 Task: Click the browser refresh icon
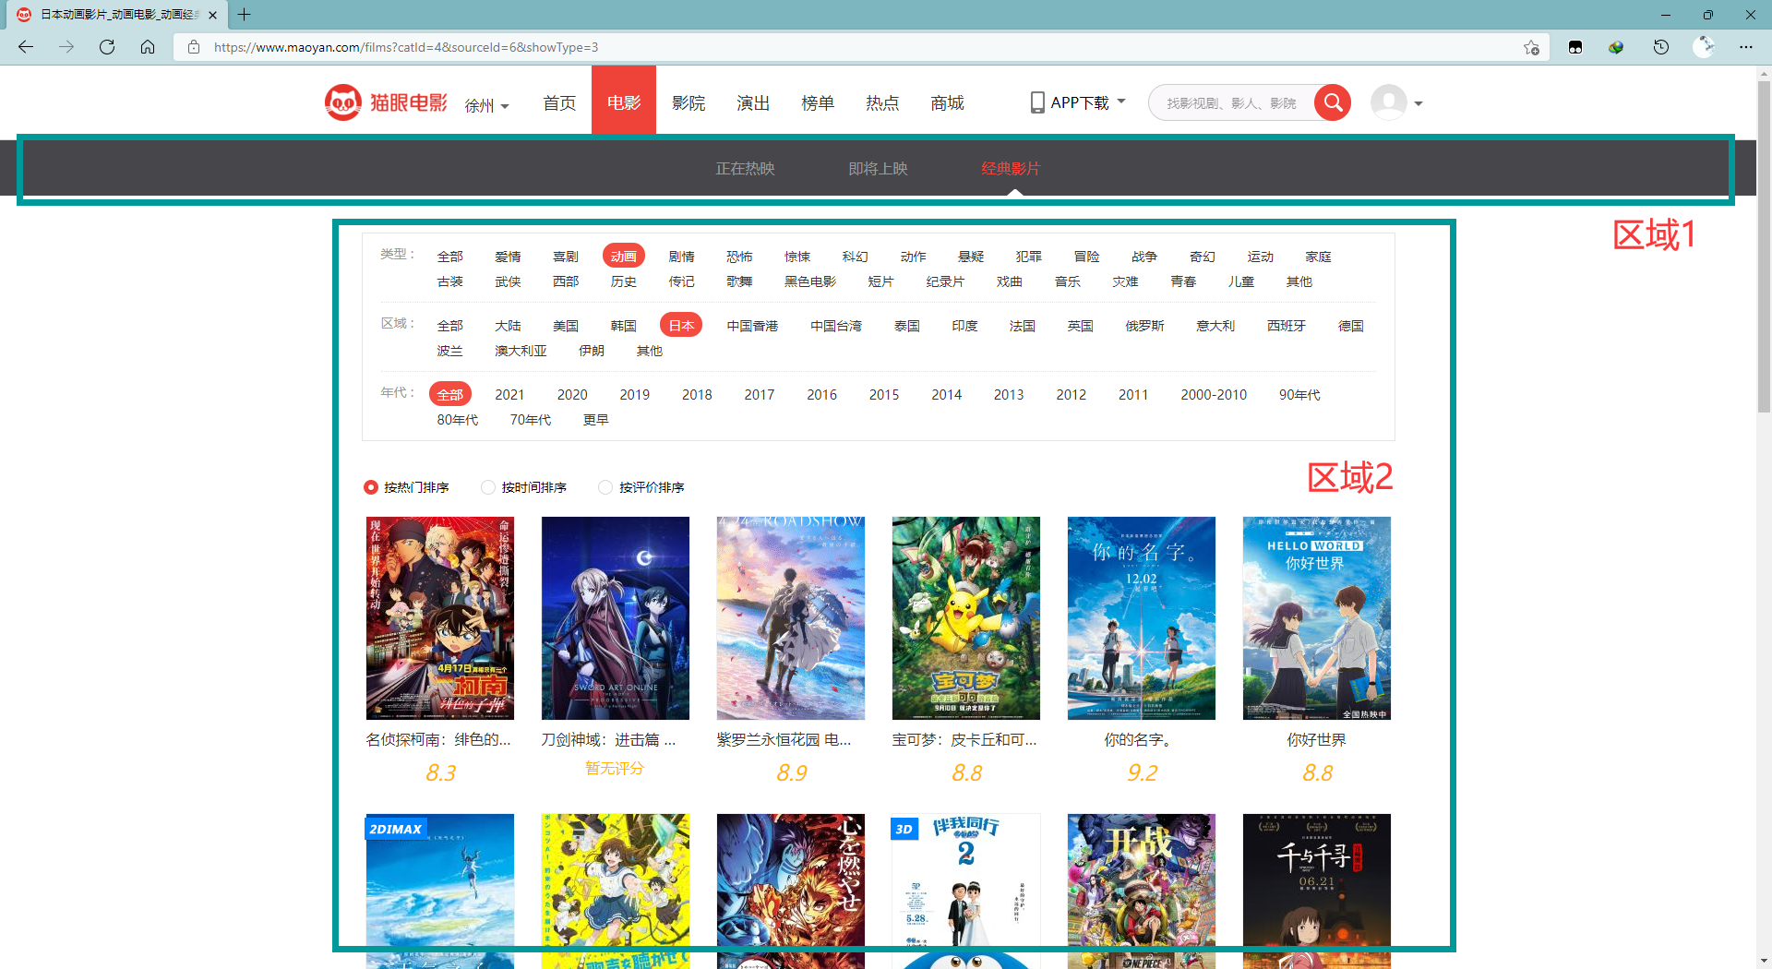[x=107, y=47]
